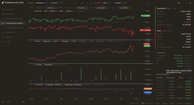Click the Create Spread Grapher chart icon
This screenshot has width=194, height=105.
point(3,23)
